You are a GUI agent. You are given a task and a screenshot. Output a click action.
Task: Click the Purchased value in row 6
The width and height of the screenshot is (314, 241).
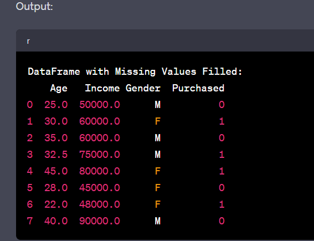click(x=222, y=204)
